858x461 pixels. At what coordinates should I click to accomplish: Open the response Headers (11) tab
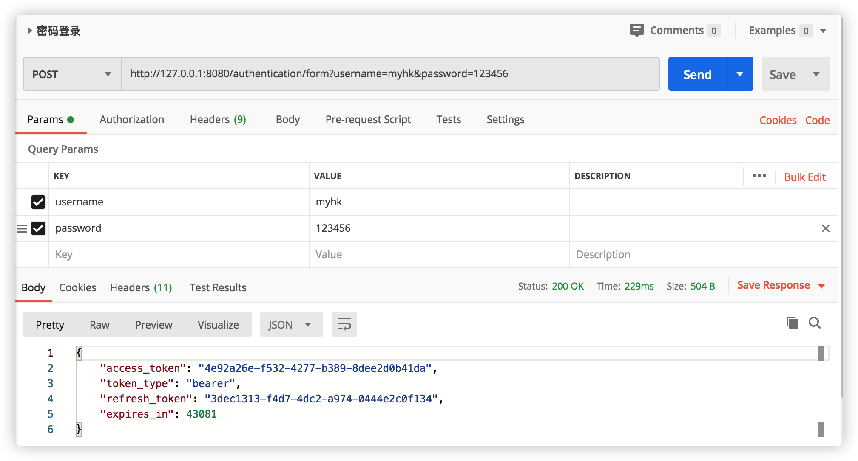(x=141, y=288)
